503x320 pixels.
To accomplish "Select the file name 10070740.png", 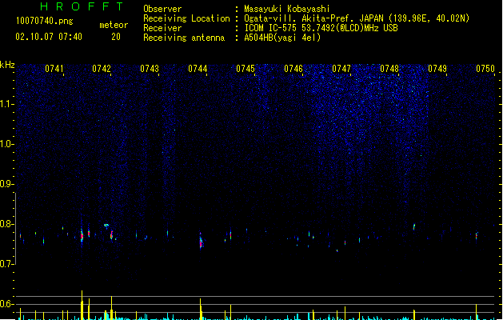I will coord(45,21).
